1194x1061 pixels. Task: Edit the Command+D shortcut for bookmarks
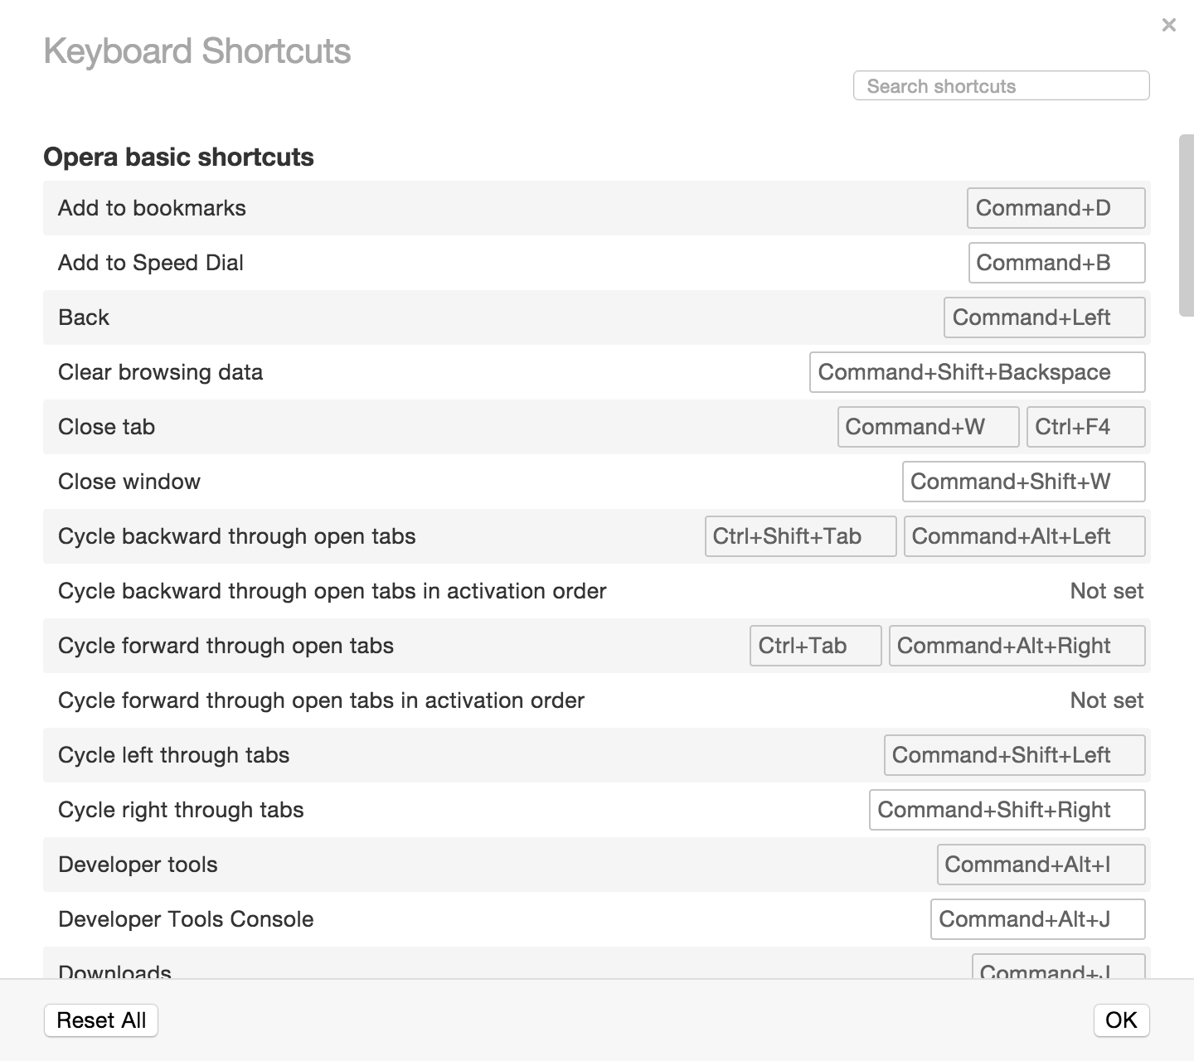pyautogui.click(x=1056, y=208)
